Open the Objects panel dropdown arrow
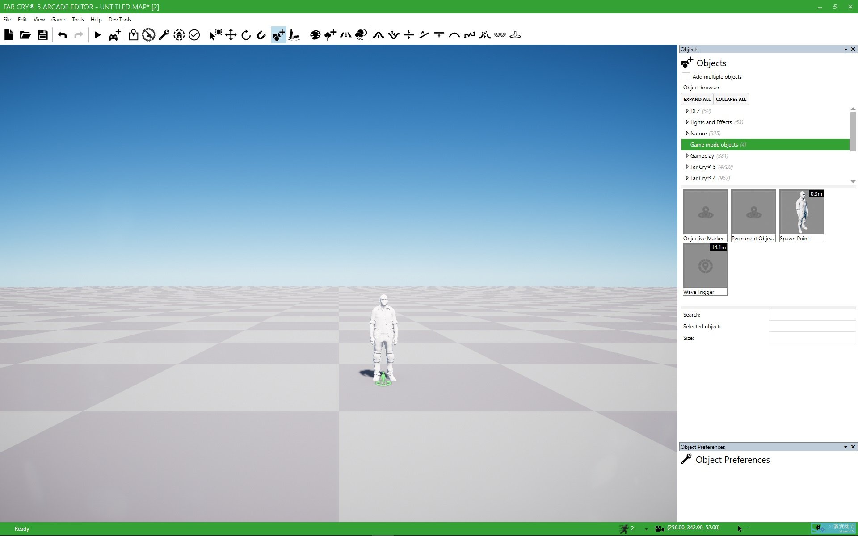 [845, 50]
